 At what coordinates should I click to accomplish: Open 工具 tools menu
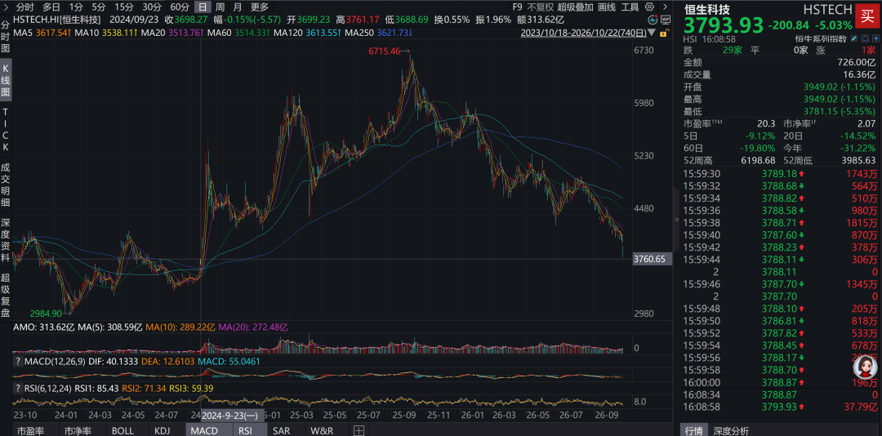[x=630, y=7]
